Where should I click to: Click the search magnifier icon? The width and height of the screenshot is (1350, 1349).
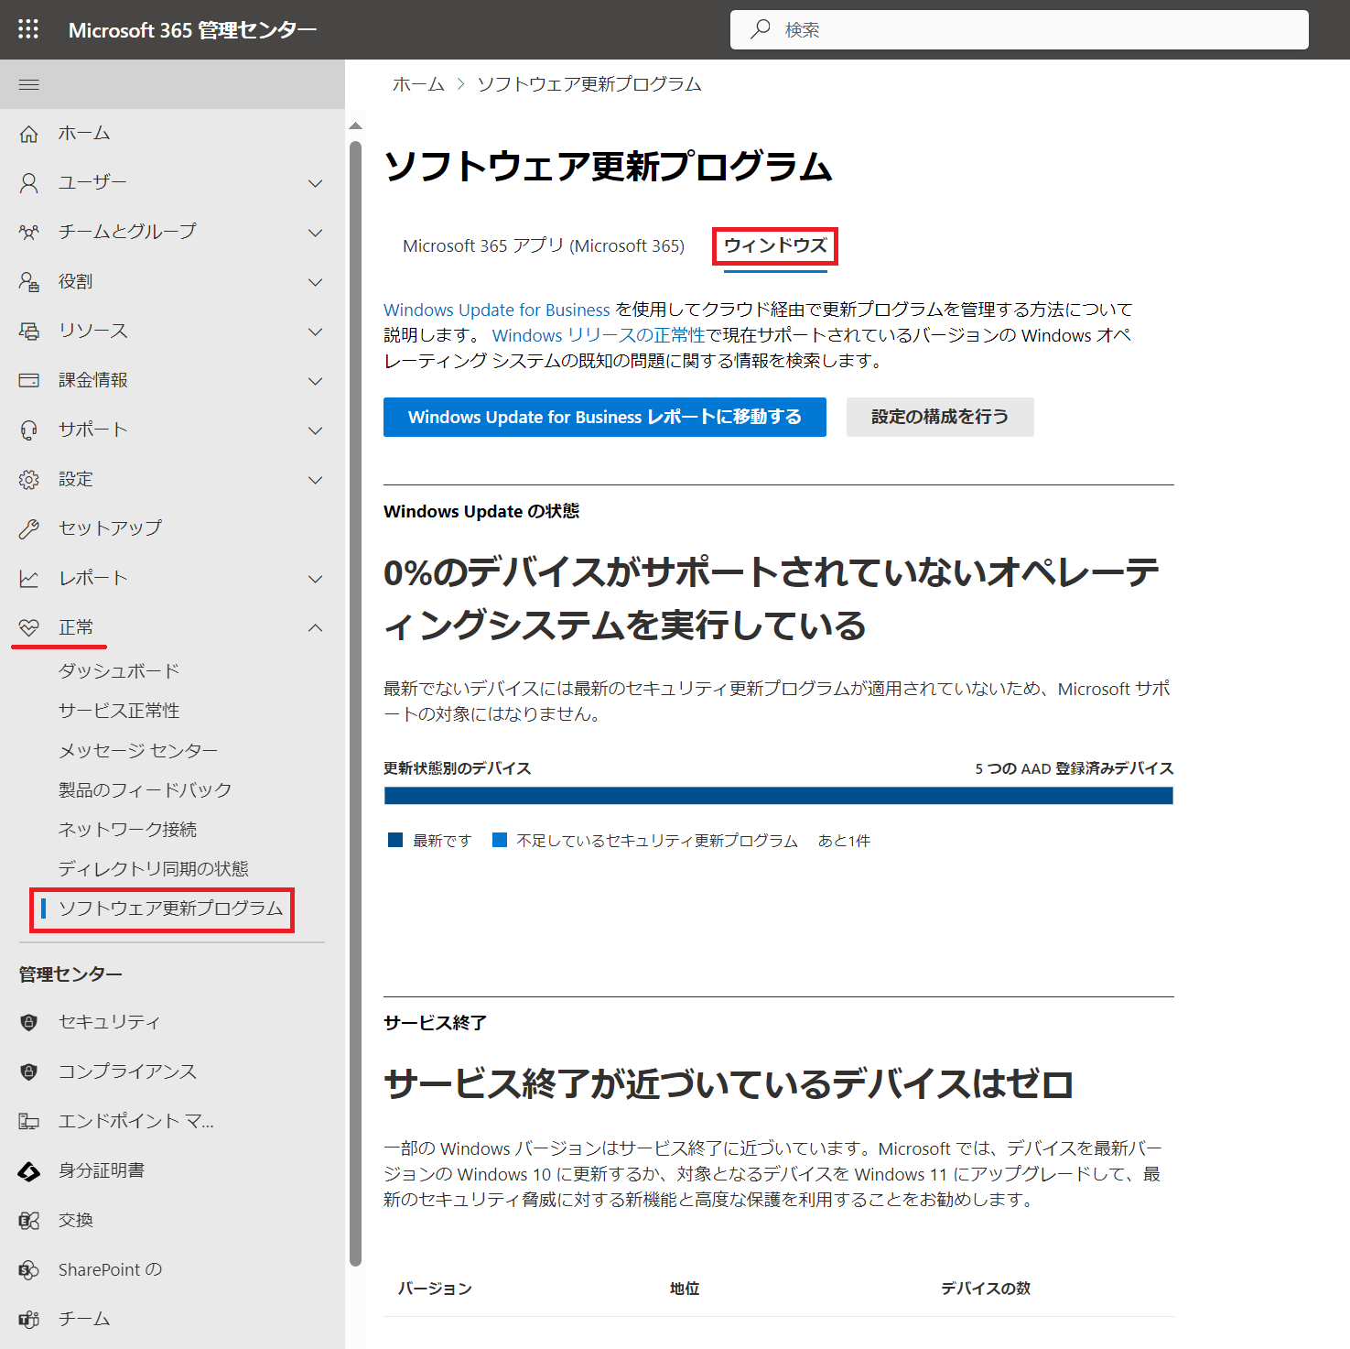[x=761, y=29]
